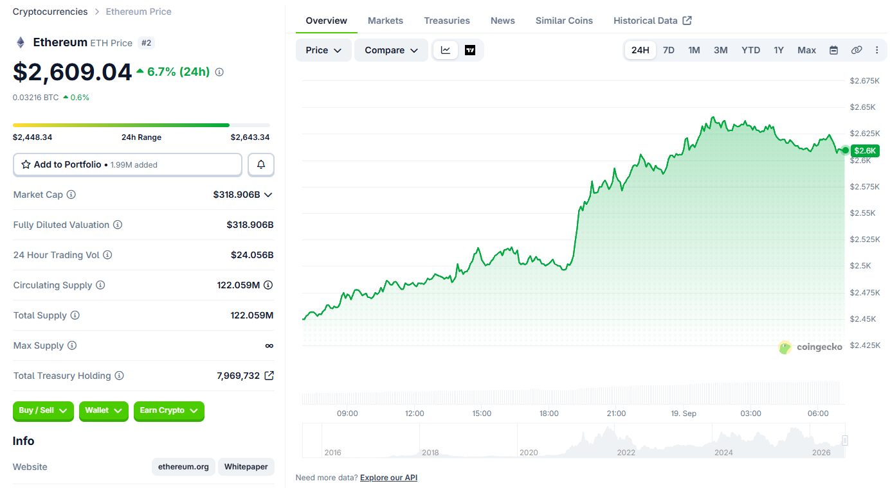Click the #2 rank badge
Screen dimensions: 890x488
click(x=146, y=43)
